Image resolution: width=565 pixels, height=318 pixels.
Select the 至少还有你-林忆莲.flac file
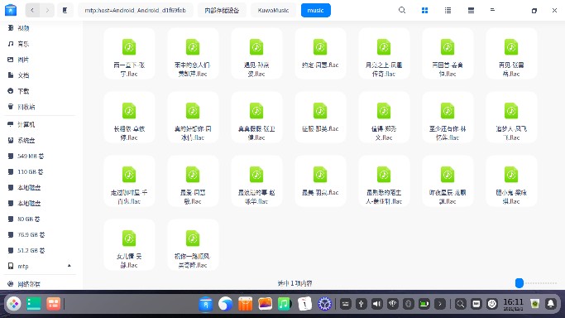[448, 117]
